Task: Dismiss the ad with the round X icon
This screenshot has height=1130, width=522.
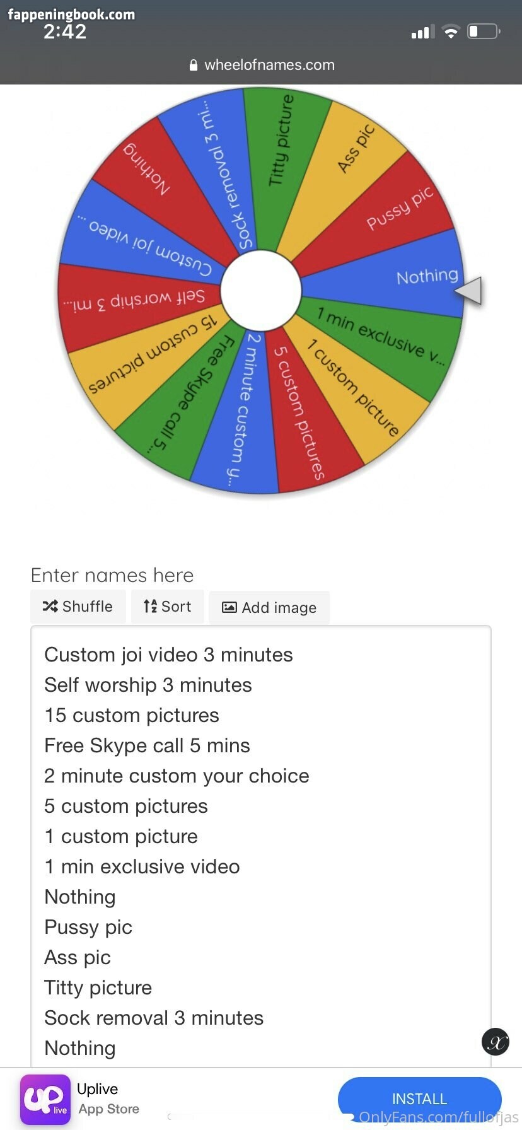Action: coord(496,1042)
